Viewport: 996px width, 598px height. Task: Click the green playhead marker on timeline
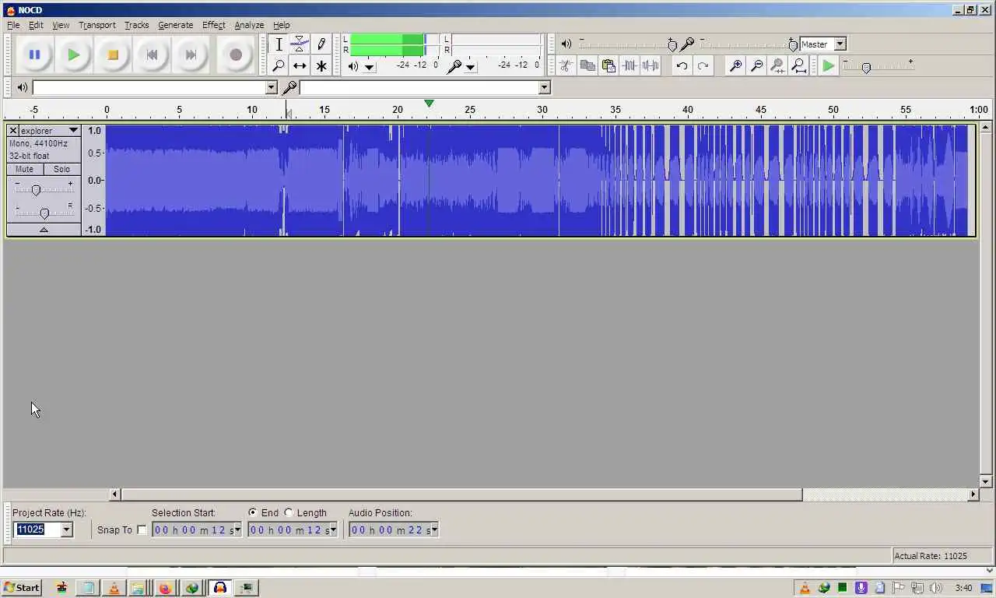coord(429,104)
